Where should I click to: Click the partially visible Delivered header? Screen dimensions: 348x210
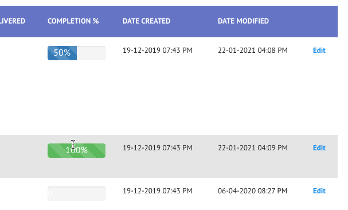[x=13, y=21]
